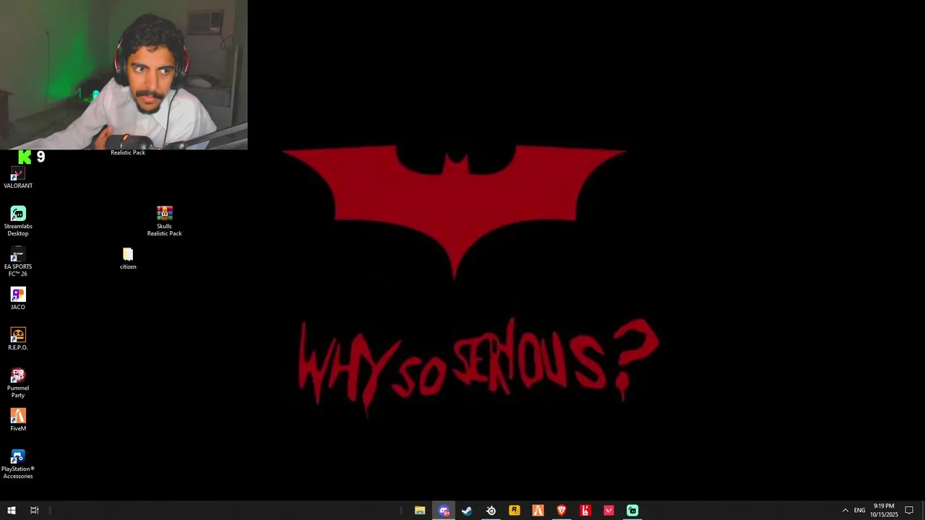Screen dimensions: 925x520
Task: Open Brave browser from the taskbar
Action: click(x=562, y=511)
